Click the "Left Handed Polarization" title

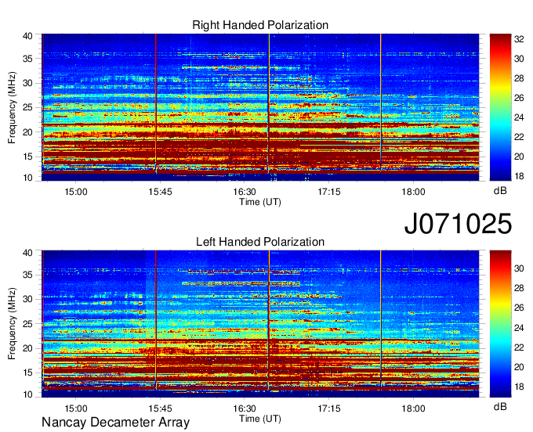260,242
